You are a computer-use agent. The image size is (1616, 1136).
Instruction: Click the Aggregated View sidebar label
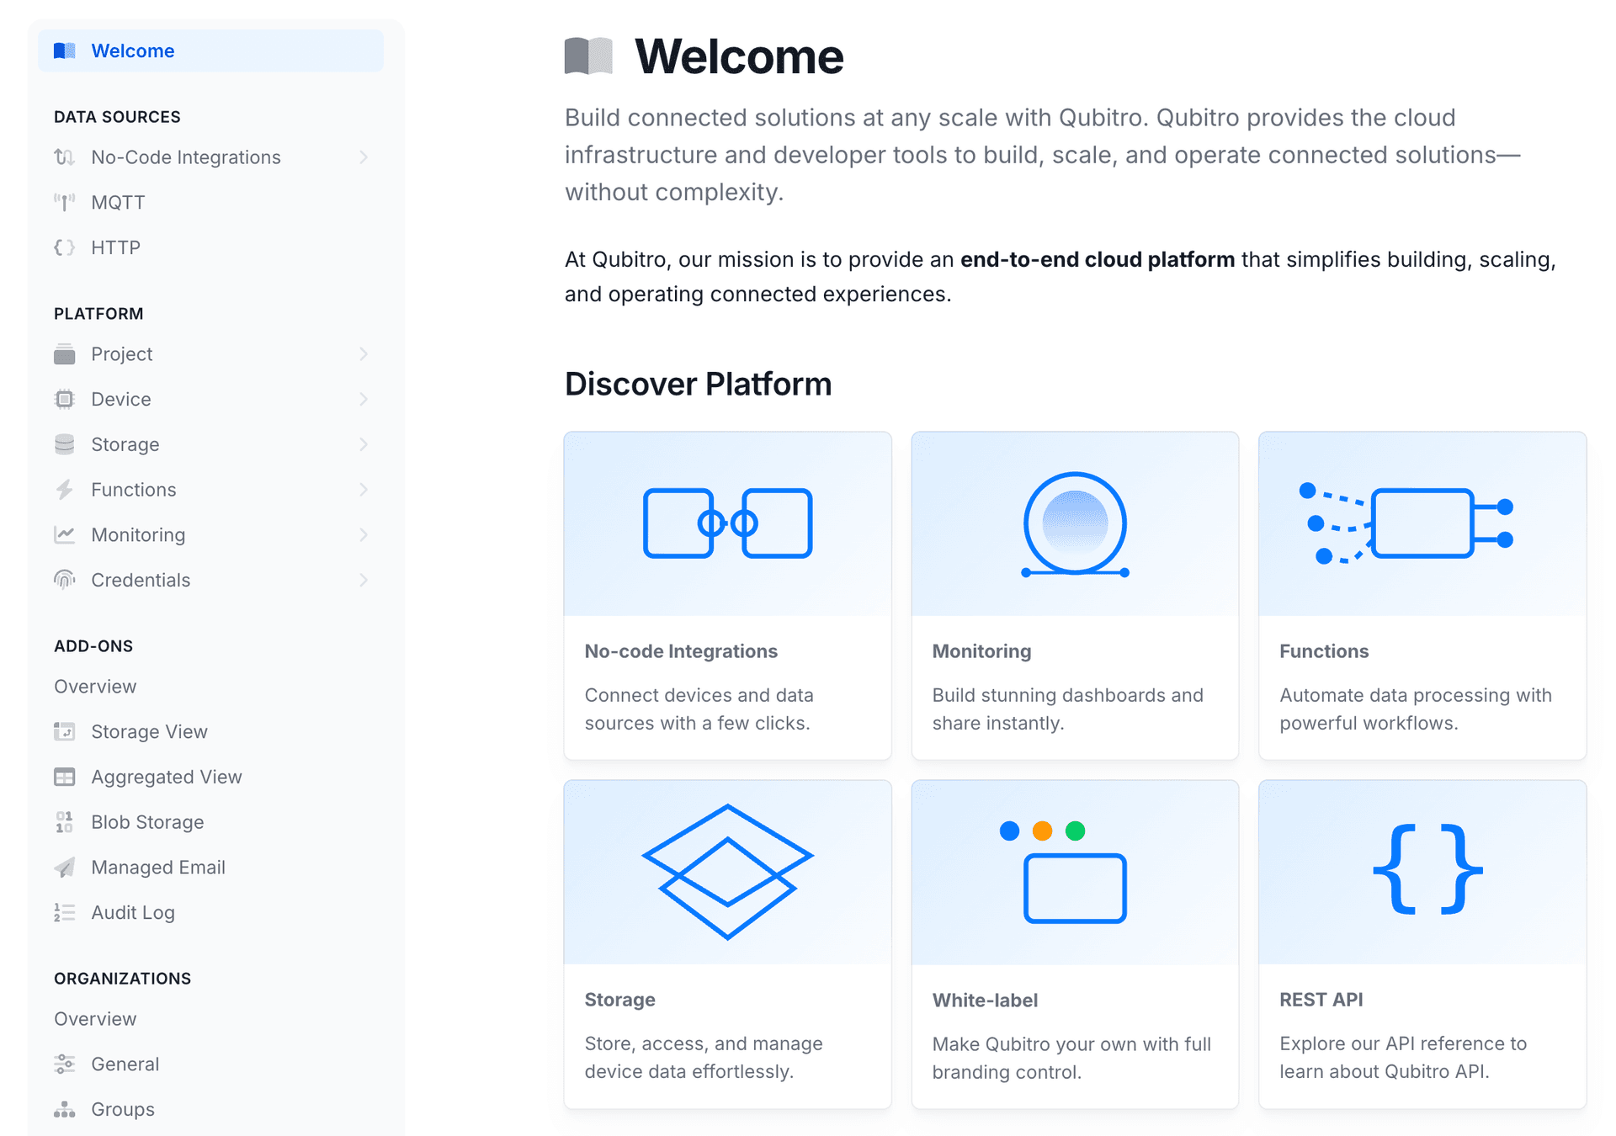167,777
